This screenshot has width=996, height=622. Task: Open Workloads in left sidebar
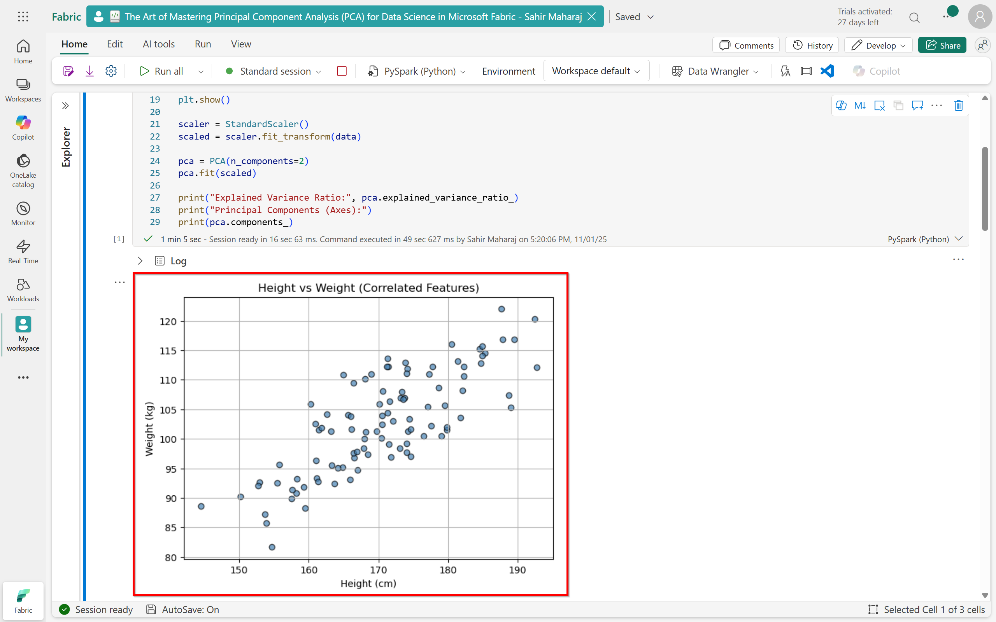(23, 290)
